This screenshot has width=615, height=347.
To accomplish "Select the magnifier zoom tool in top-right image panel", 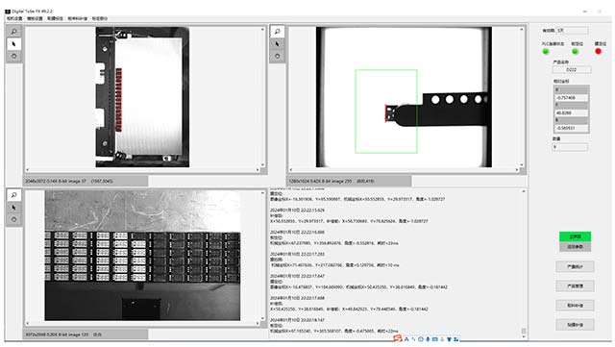I will click(278, 32).
